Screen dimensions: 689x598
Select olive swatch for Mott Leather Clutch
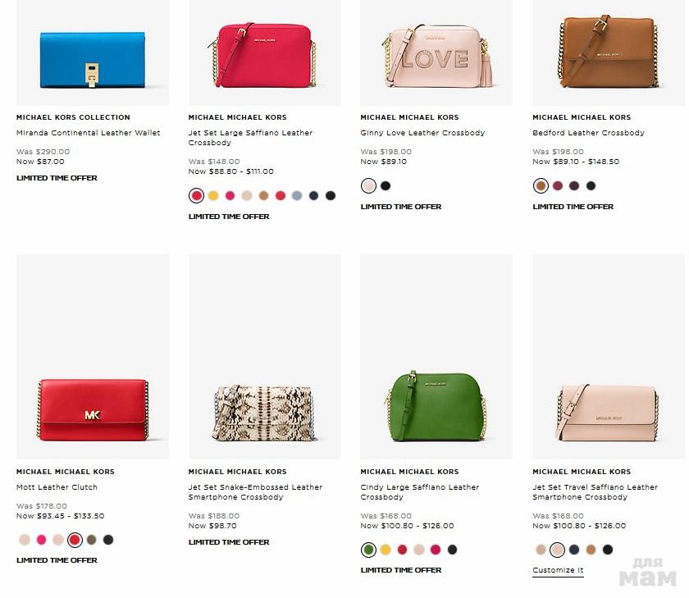tap(91, 540)
